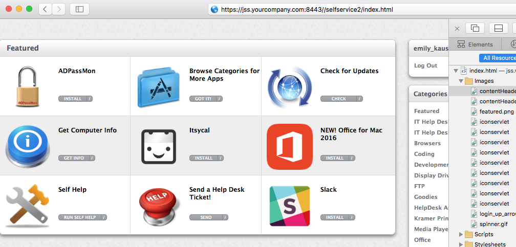Click the ADPassMon title text

coord(77,71)
